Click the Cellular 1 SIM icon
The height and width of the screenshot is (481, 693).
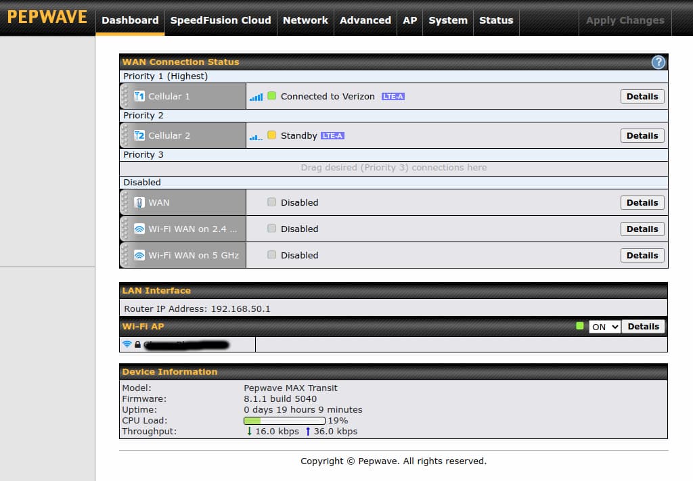pos(139,97)
